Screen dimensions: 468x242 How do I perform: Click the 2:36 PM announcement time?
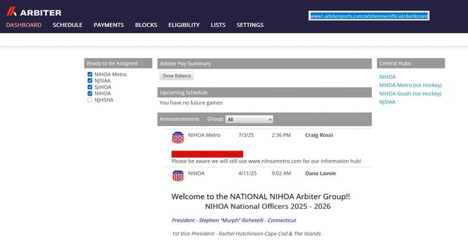click(x=281, y=135)
